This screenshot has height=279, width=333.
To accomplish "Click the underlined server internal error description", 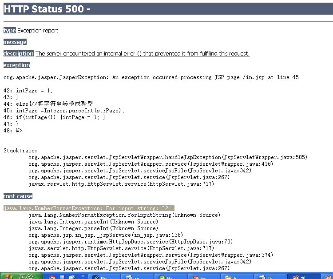I will point(142,54).
